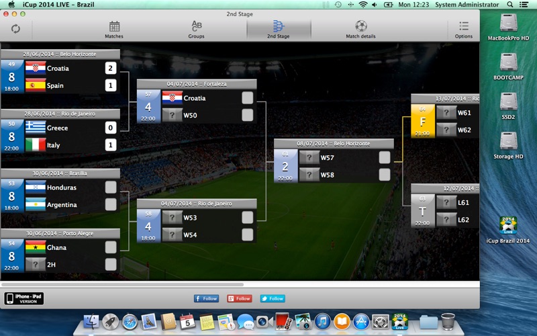Select Croatia flag in match 49
The height and width of the screenshot is (336, 537).
[36, 68]
